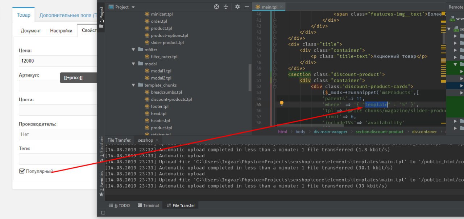
Task: Open the Project panel settings gear
Action: tap(237, 7)
